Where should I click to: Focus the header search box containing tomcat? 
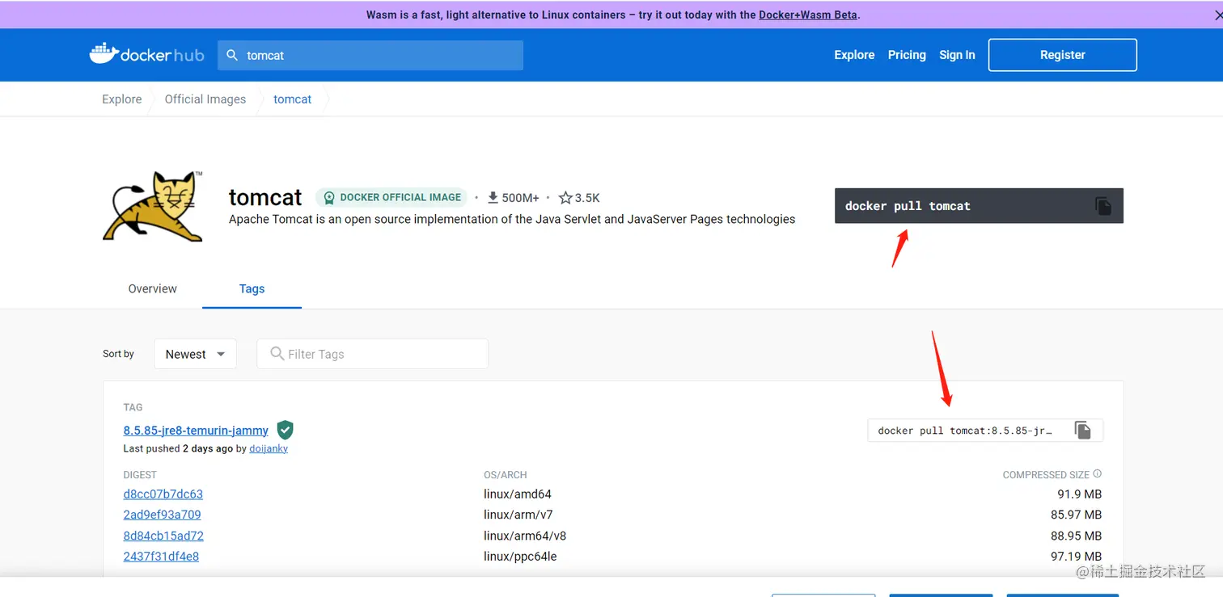[370, 55]
